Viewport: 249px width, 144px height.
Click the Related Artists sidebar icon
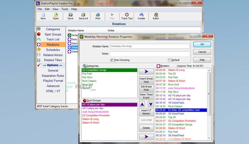(39, 55)
